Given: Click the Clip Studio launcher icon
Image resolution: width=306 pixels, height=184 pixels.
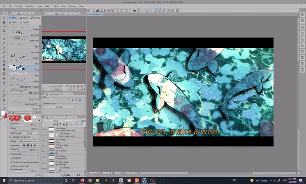Looking at the screenshot, I should pyautogui.click(x=89, y=10).
